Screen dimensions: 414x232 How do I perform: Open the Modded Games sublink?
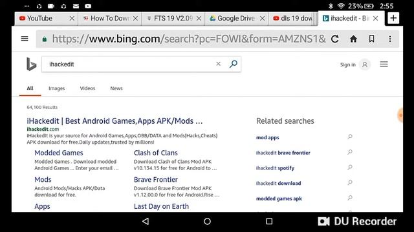59,153
